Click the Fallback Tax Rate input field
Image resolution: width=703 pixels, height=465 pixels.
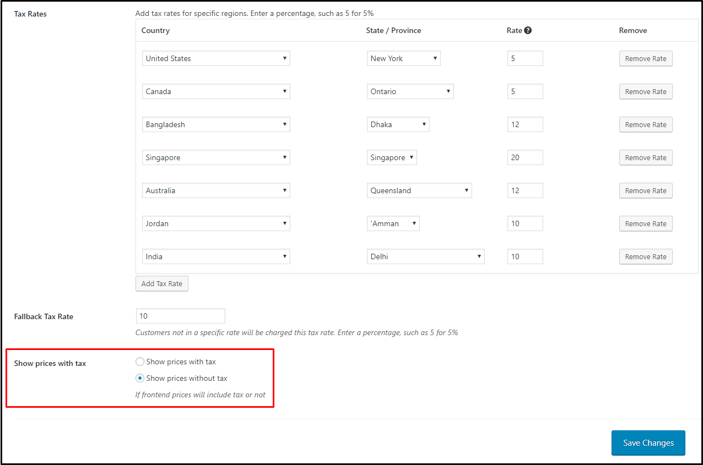pyautogui.click(x=180, y=316)
